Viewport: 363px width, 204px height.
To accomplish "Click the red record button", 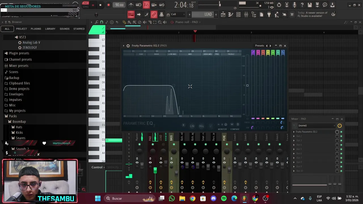I will (x=108, y=5).
